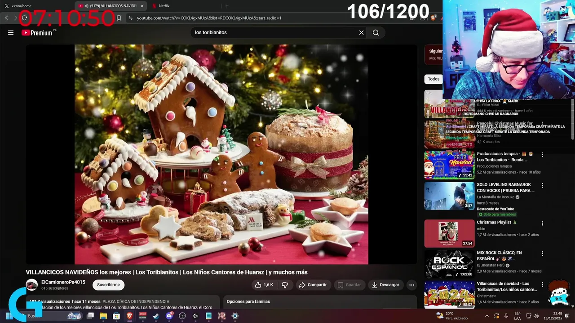Open Los Toribianitos Ronda 55:42 thumbnail

coord(449,165)
